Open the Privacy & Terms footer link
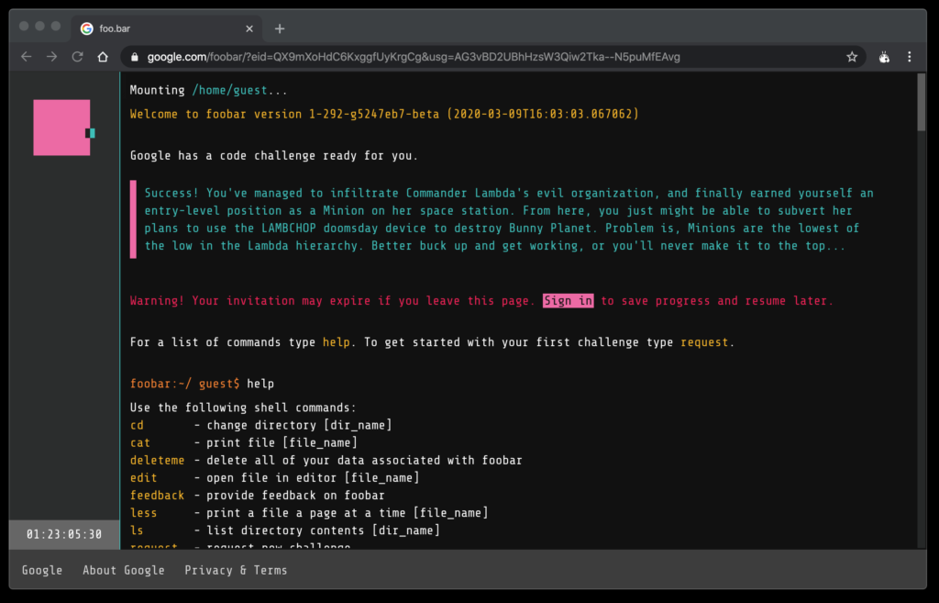The height and width of the screenshot is (603, 939). 236,570
